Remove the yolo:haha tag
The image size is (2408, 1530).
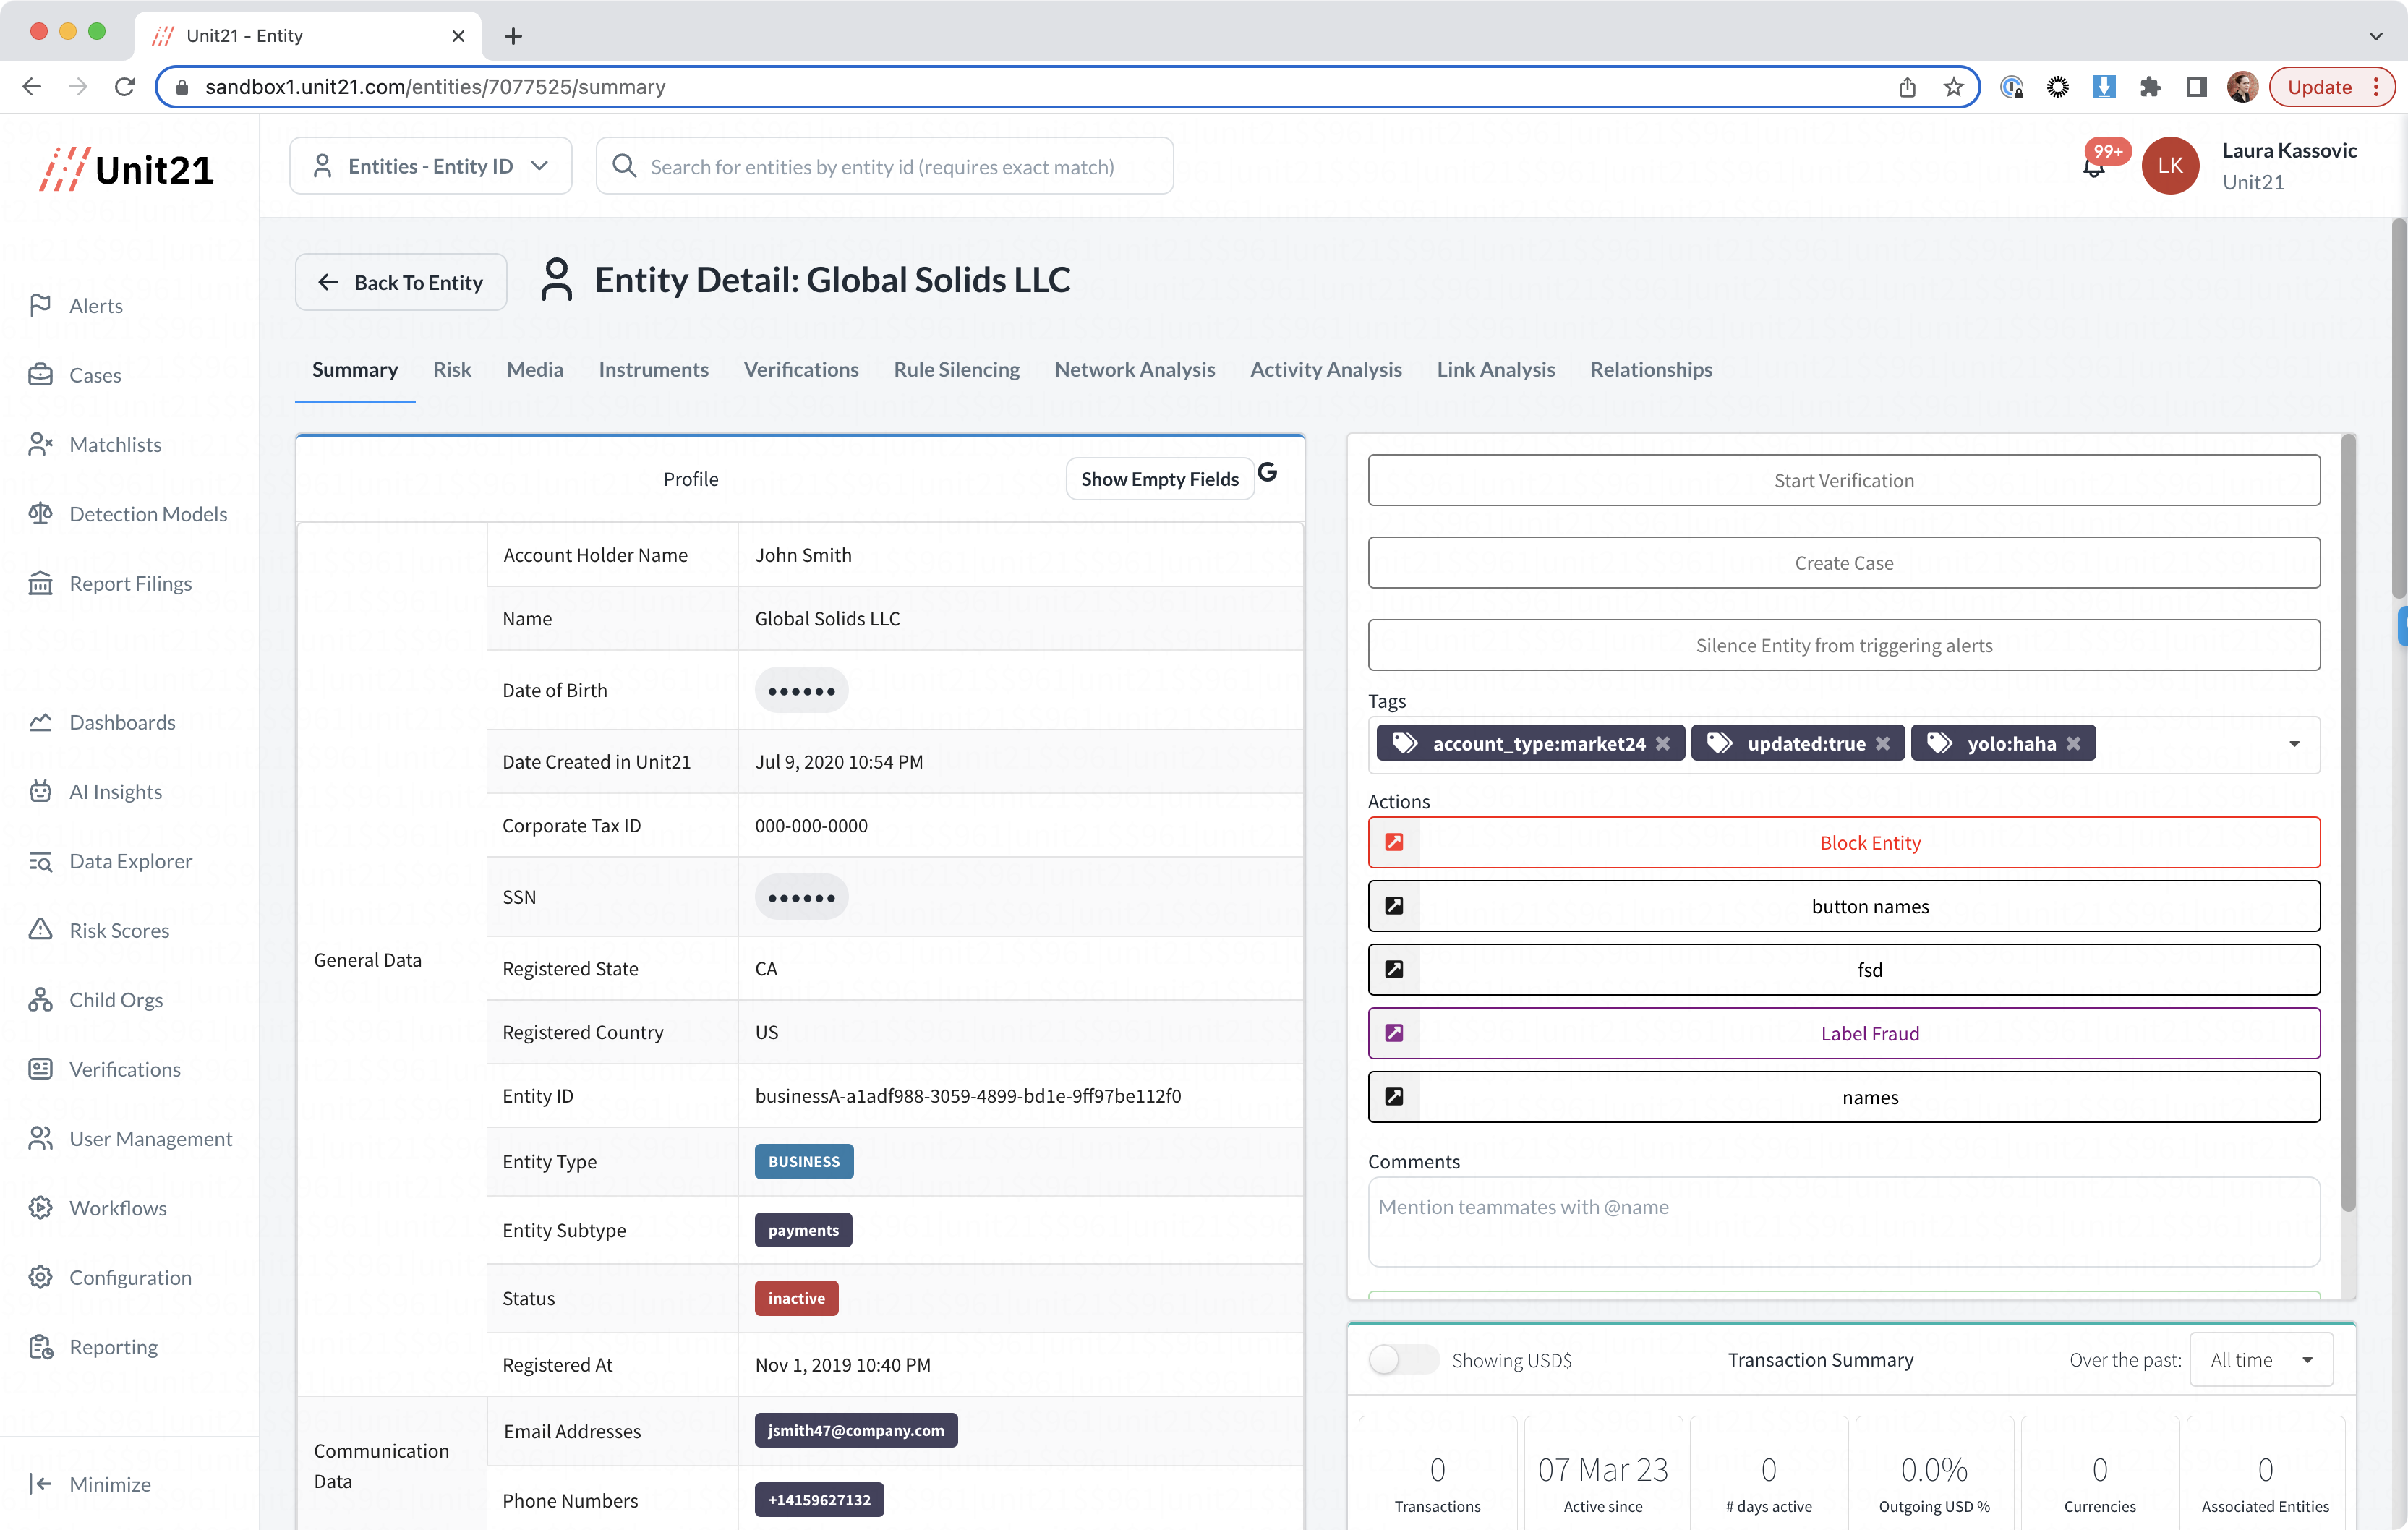coord(2074,743)
